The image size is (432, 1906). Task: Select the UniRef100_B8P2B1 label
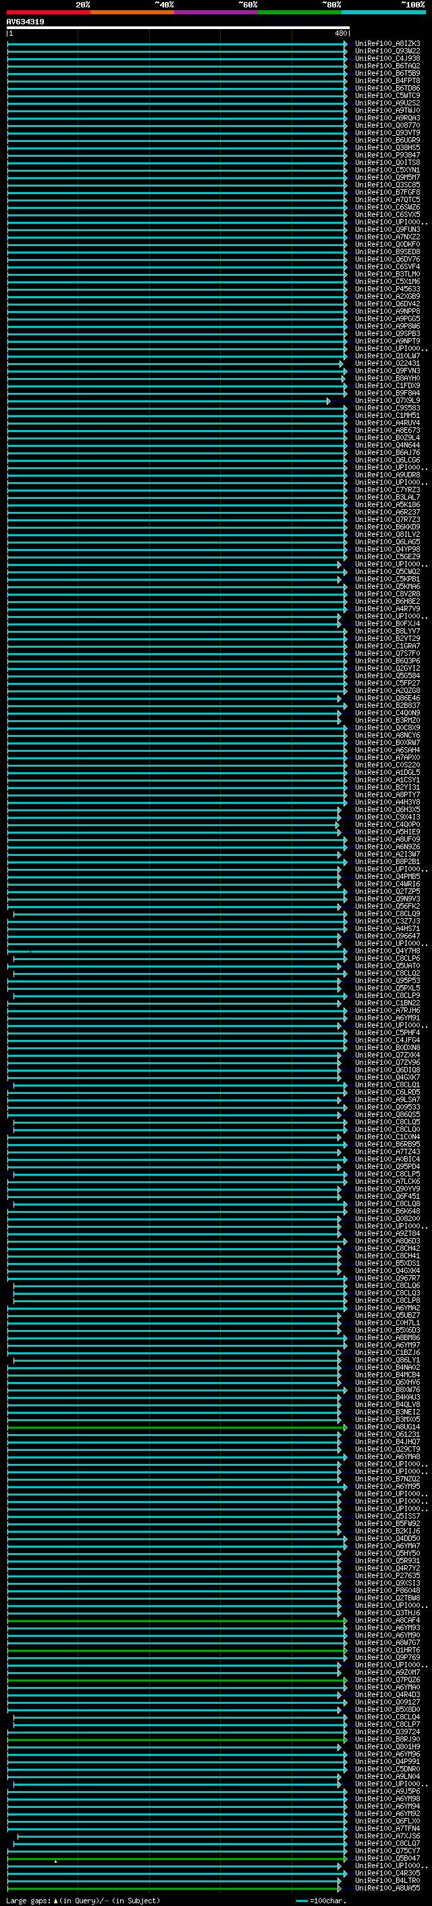pos(387,861)
